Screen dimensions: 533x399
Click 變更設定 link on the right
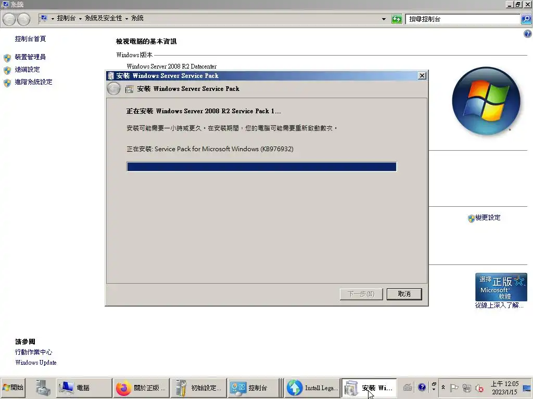(x=488, y=218)
